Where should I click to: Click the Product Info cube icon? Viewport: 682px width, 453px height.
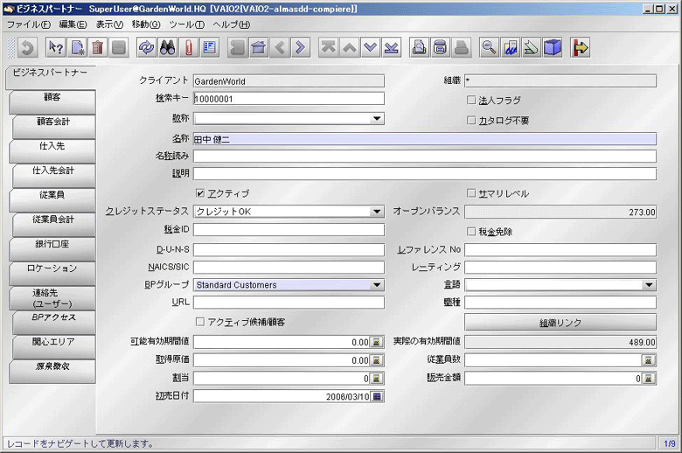[552, 47]
